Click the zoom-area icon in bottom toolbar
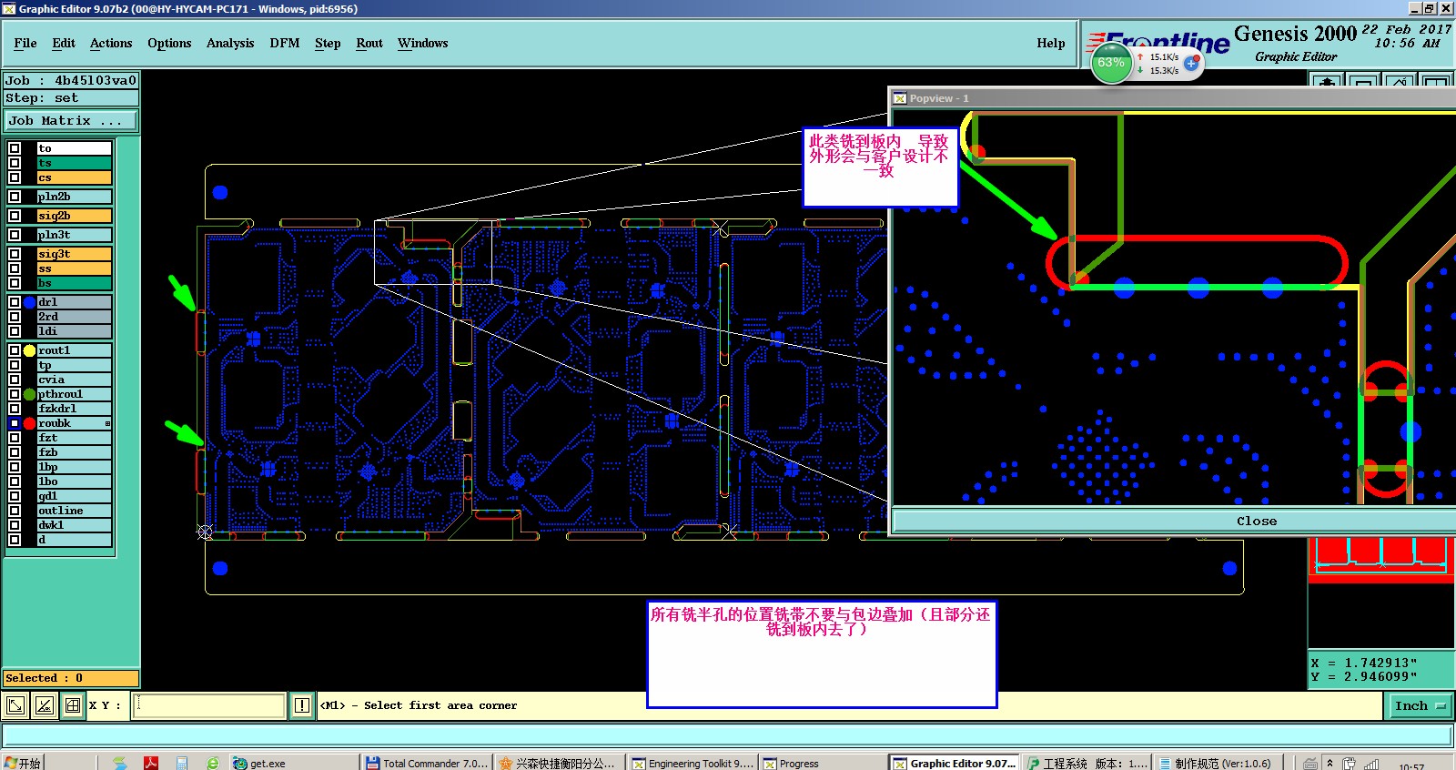Viewport: 1456px width, 770px height. click(x=15, y=705)
